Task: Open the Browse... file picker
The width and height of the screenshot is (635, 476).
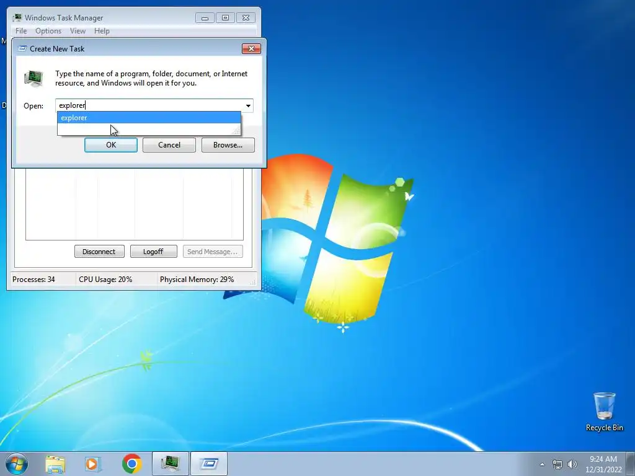Action: tap(228, 145)
